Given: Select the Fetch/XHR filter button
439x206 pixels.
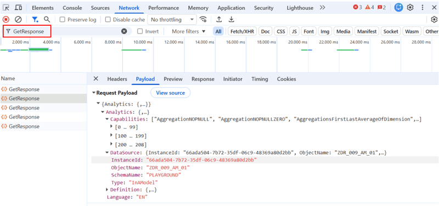Looking at the screenshot, I should (242, 31).
